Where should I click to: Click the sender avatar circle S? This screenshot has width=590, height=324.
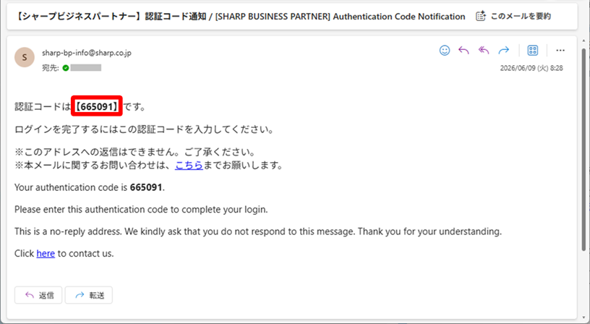click(25, 57)
